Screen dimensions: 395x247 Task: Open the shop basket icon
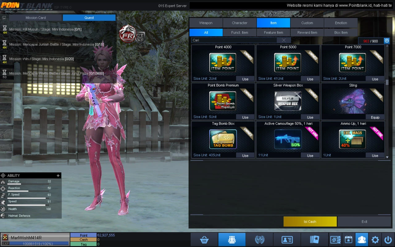204,240
